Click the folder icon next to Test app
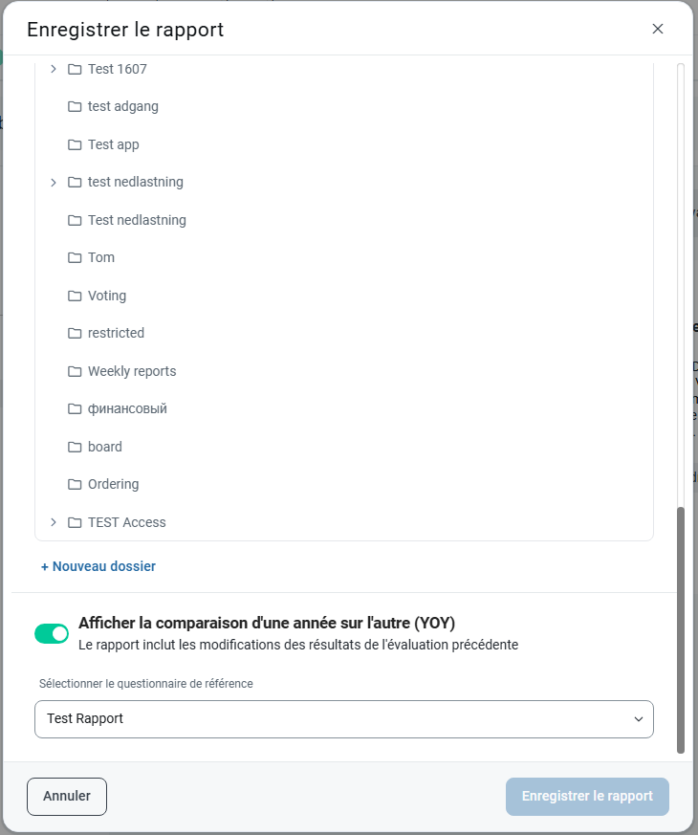 [x=75, y=144]
